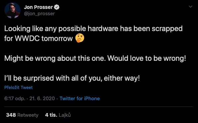This screenshot has height=123, width=198.
Task: Click the 'Might be wrong about this one' sentence
Action: (x=55, y=59)
